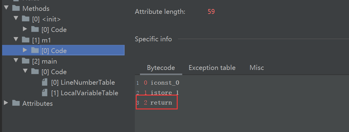This screenshot has width=349, height=132.
Task: Click file icon of LocalVariableTable entry
Action: point(45,93)
